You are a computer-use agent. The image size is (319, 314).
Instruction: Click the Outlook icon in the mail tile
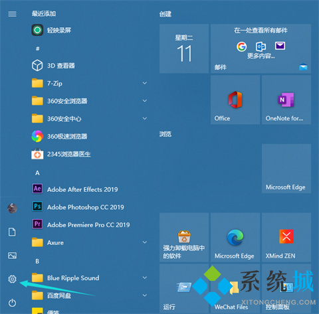pos(261,46)
